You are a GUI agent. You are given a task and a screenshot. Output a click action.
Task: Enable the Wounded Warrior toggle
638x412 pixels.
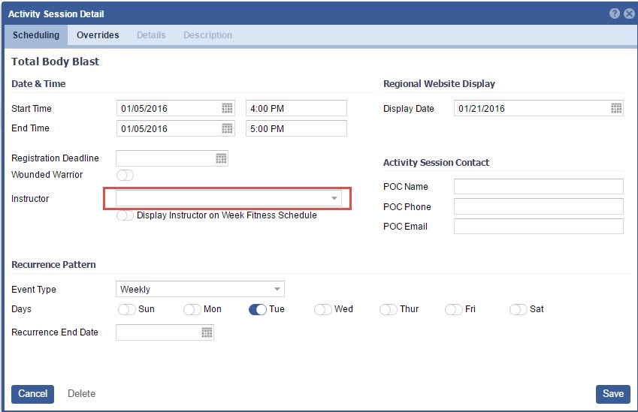pyautogui.click(x=125, y=175)
